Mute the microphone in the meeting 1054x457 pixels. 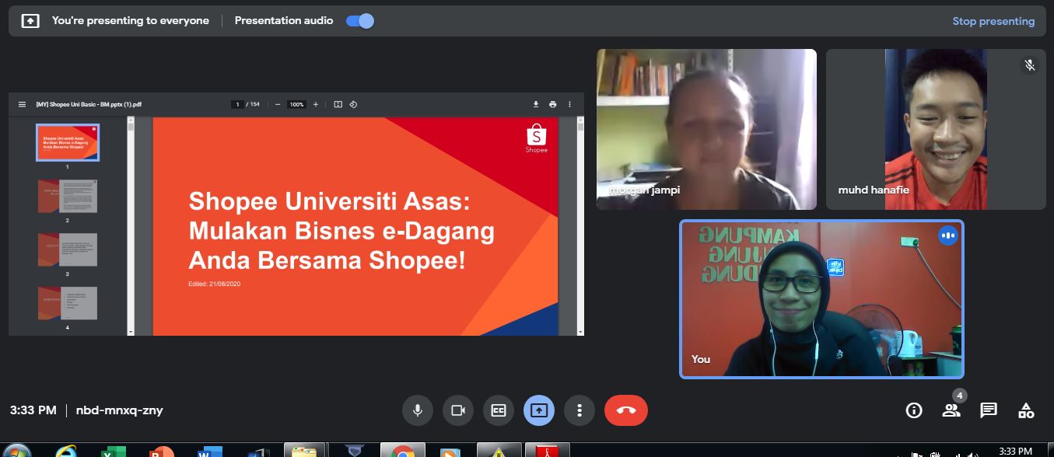(418, 410)
